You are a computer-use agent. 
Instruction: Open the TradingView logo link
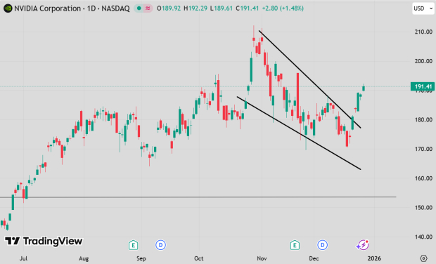[44, 241]
